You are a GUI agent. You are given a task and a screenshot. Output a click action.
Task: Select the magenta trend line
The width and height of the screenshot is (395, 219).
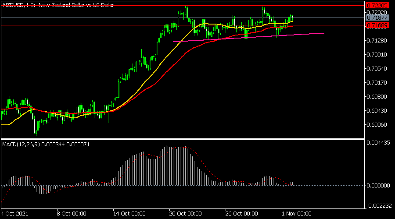[248, 37]
